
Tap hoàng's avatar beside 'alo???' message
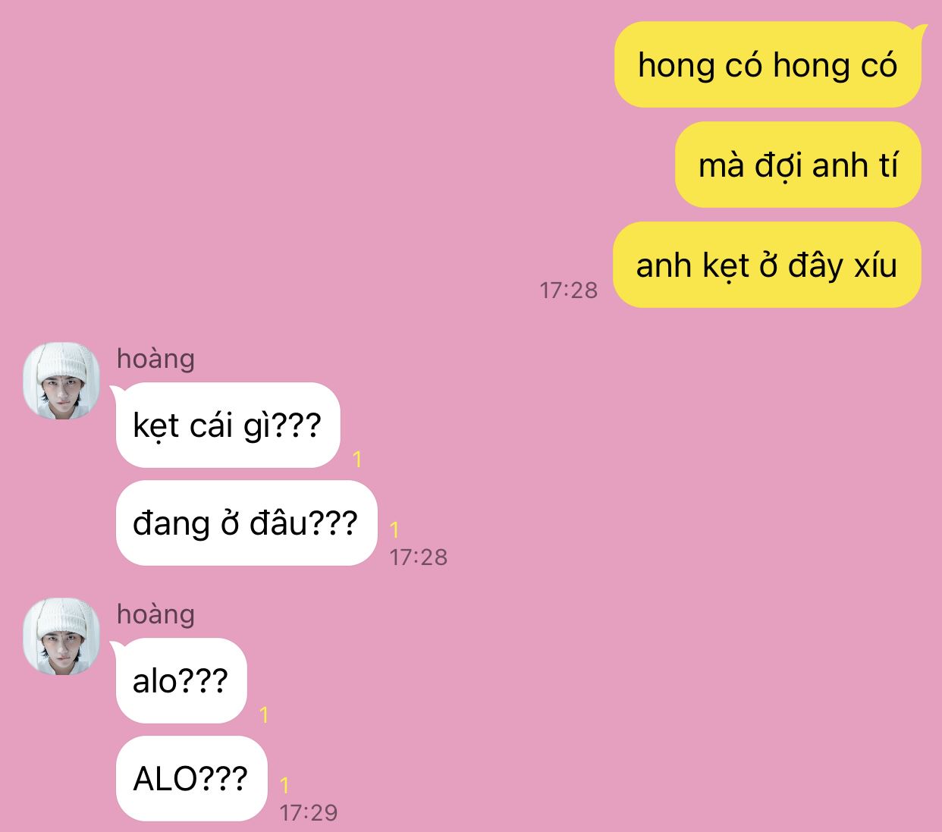click(x=61, y=636)
